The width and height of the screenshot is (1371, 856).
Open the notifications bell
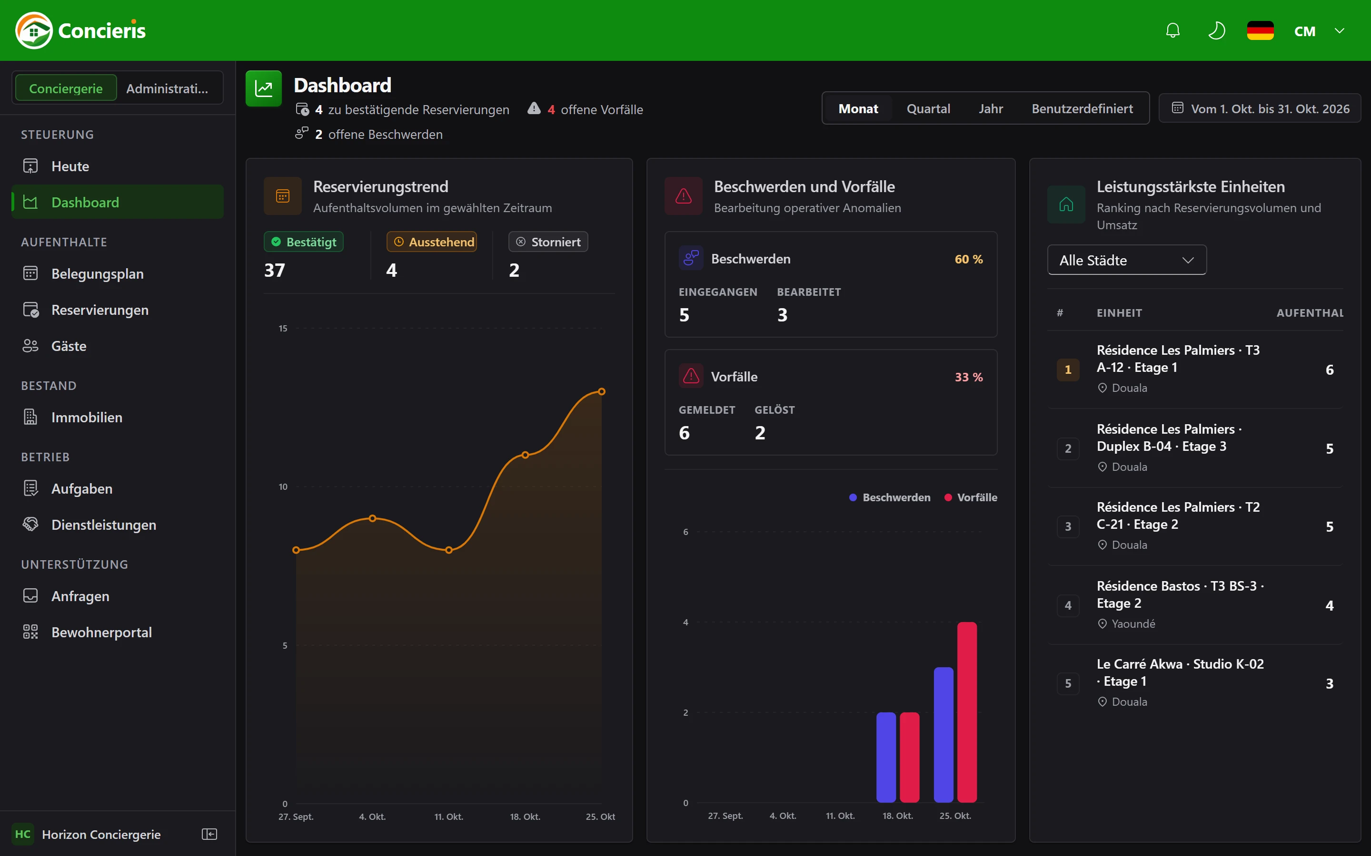tap(1172, 30)
